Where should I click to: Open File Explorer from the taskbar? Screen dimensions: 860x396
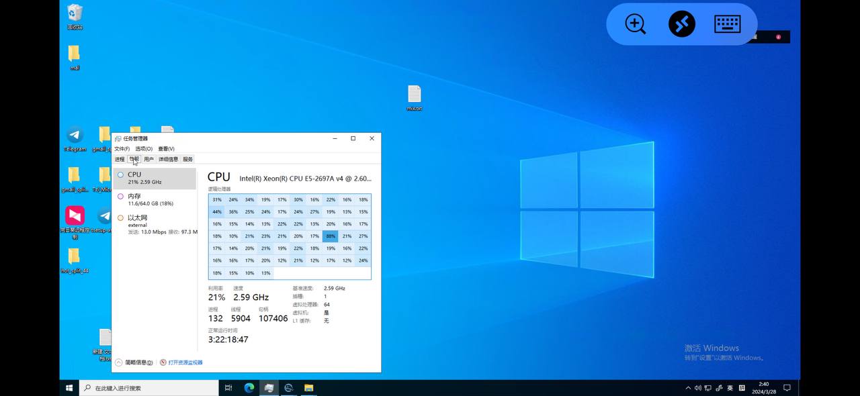click(x=308, y=388)
